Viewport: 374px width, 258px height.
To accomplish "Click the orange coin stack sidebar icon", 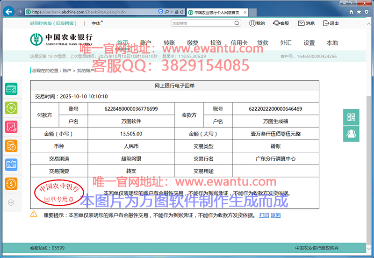I will point(11,146).
